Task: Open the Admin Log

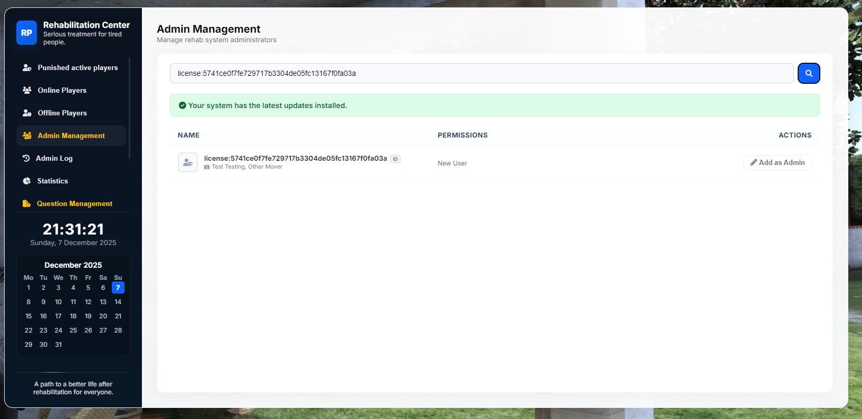Action: pyautogui.click(x=71, y=159)
